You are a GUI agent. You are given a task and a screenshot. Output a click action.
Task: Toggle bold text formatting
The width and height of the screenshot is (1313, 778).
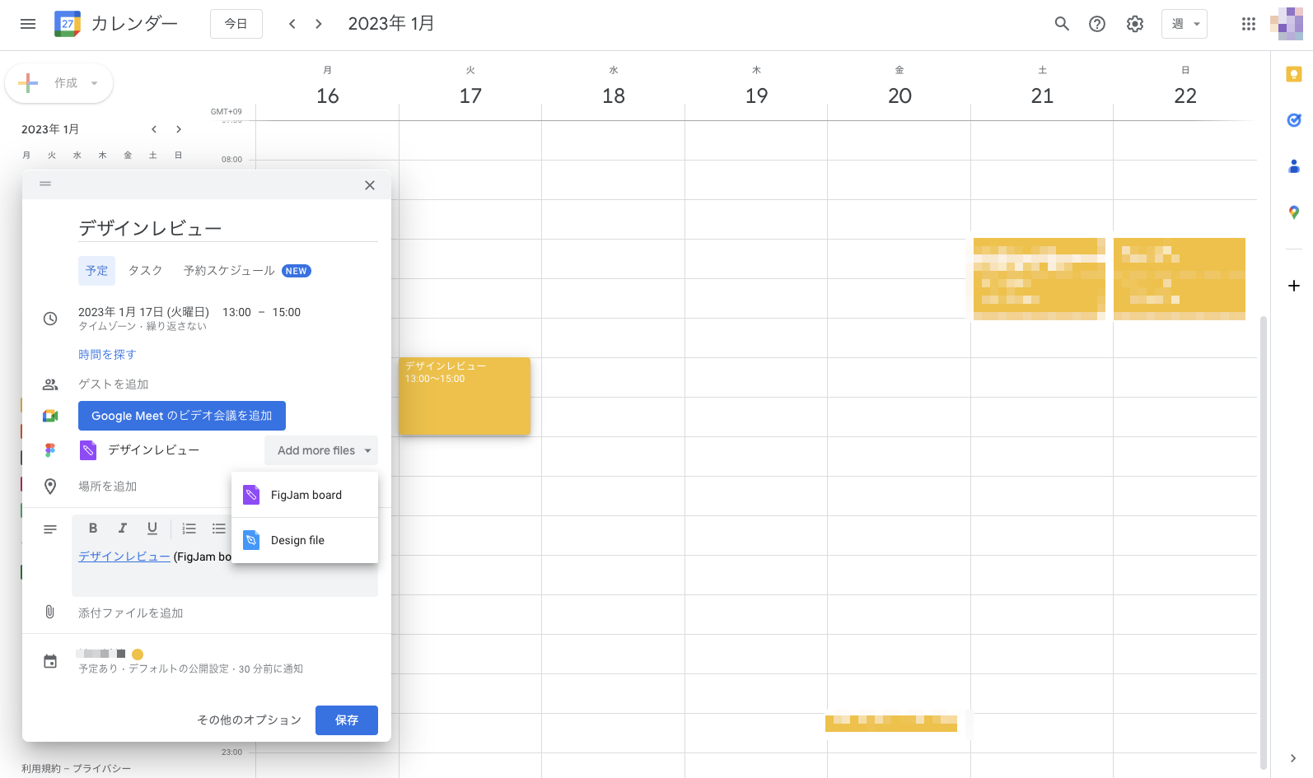point(93,529)
